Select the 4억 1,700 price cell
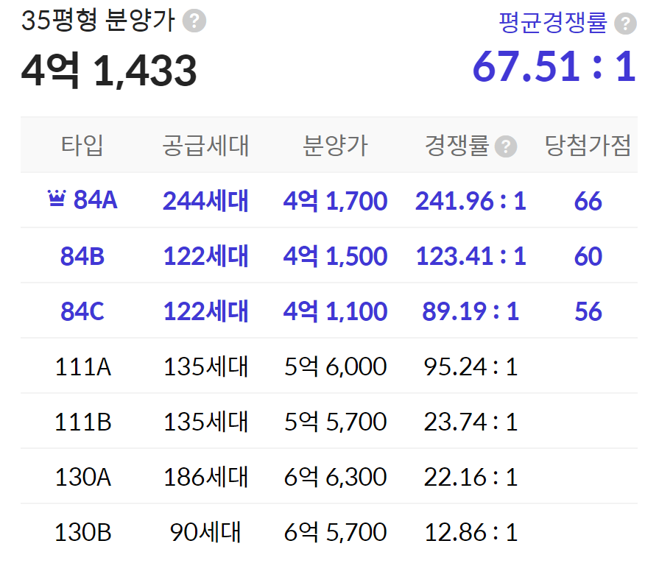The height and width of the screenshot is (563, 659). (335, 201)
